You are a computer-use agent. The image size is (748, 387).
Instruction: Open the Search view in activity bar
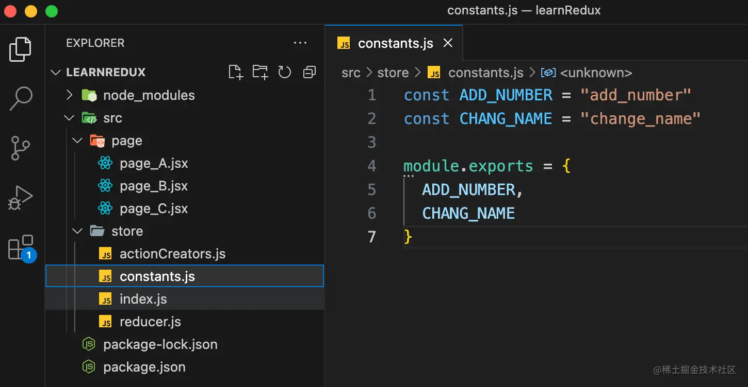[x=21, y=99]
